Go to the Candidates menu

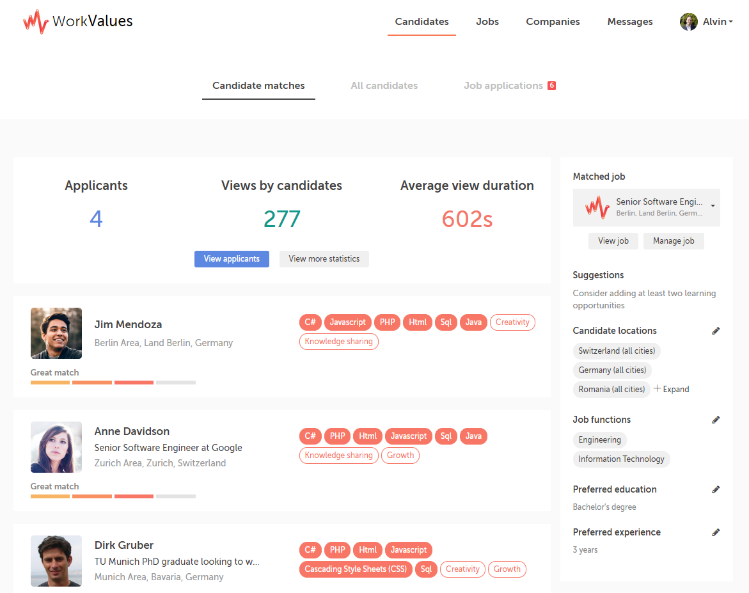point(422,22)
